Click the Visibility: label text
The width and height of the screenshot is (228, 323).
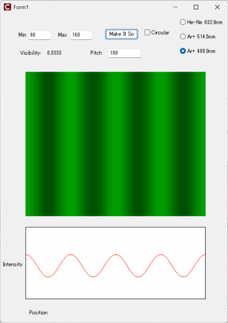tap(31, 53)
